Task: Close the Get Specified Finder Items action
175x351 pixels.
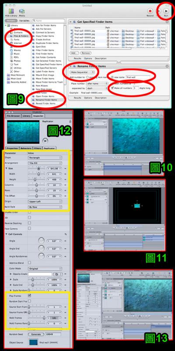Action: (x=167, y=22)
